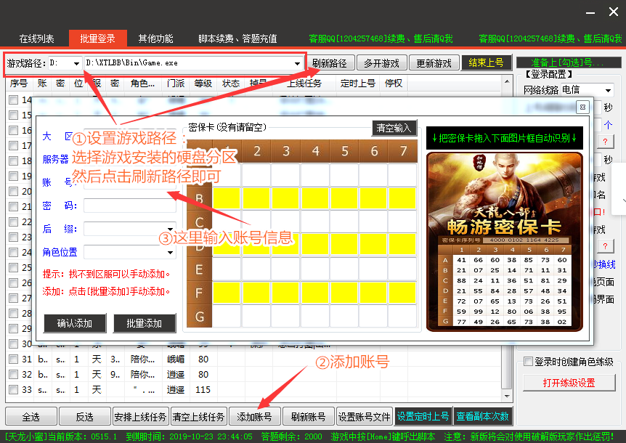The height and width of the screenshot is (443, 626).
Task: Click the 等级 column header
Action: [x=203, y=83]
